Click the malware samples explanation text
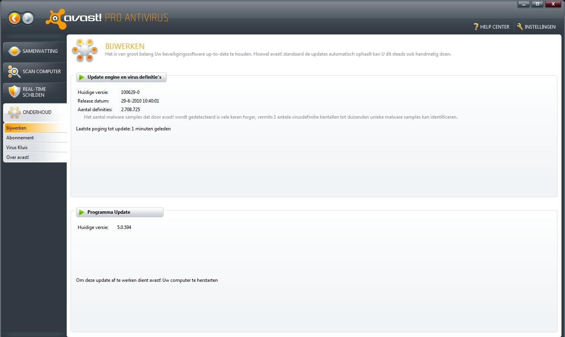565x337 pixels. [x=271, y=117]
